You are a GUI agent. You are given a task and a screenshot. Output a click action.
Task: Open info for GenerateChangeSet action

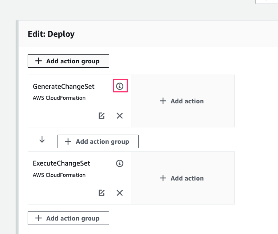120,86
